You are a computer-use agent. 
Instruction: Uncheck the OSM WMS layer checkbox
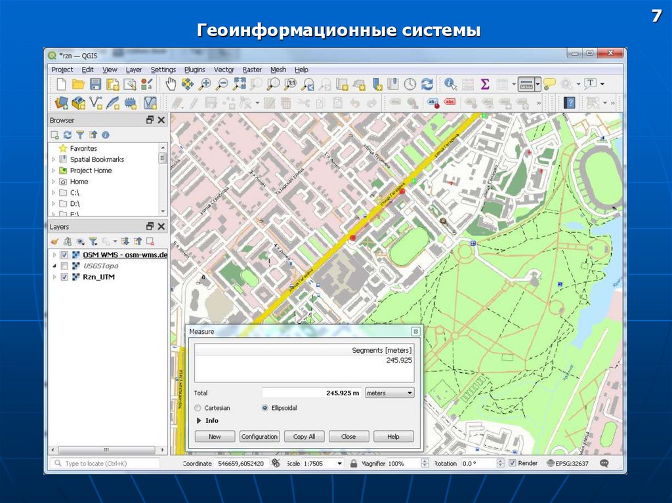[x=64, y=255]
